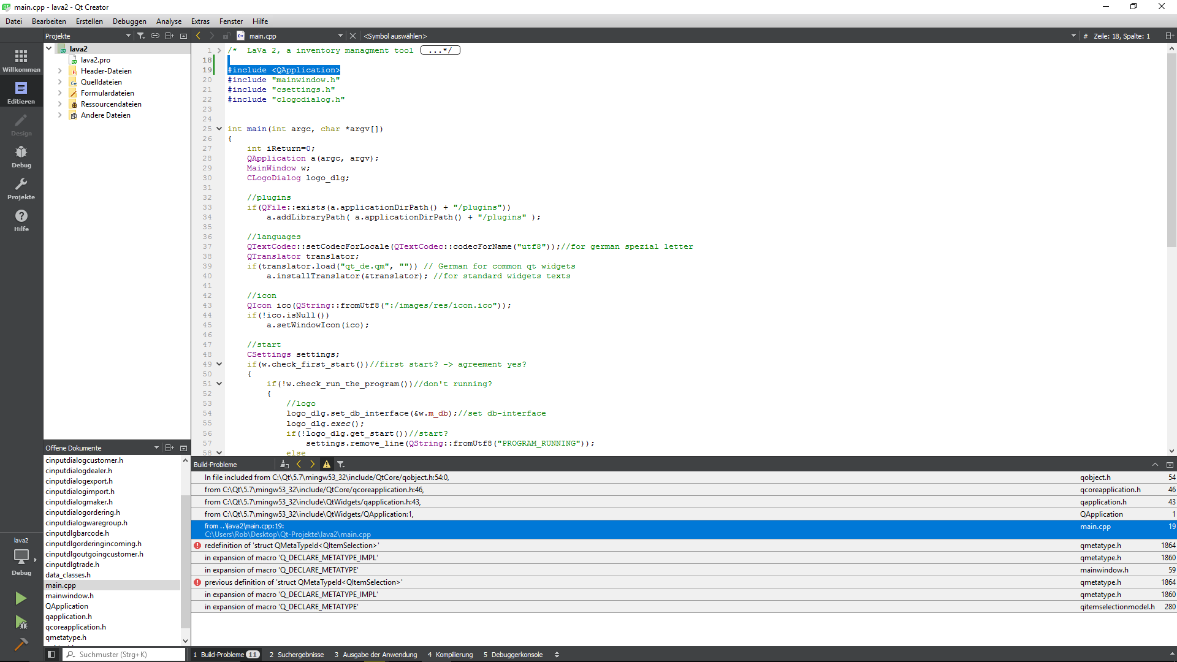
Task: Click the Build hammer icon
Action: pos(21,644)
